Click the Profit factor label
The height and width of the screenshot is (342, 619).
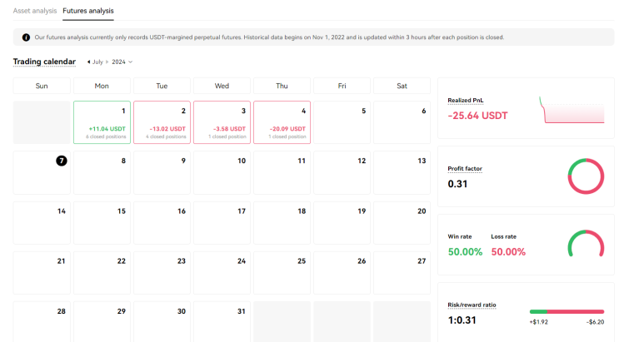coord(465,168)
